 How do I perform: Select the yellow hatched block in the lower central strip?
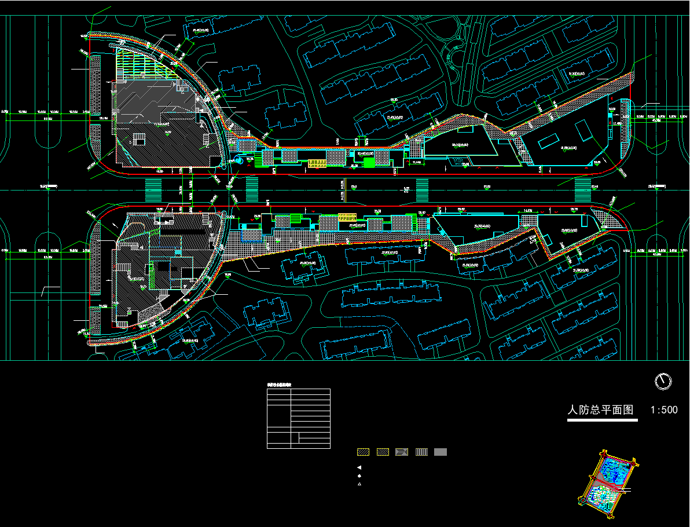click(x=347, y=218)
